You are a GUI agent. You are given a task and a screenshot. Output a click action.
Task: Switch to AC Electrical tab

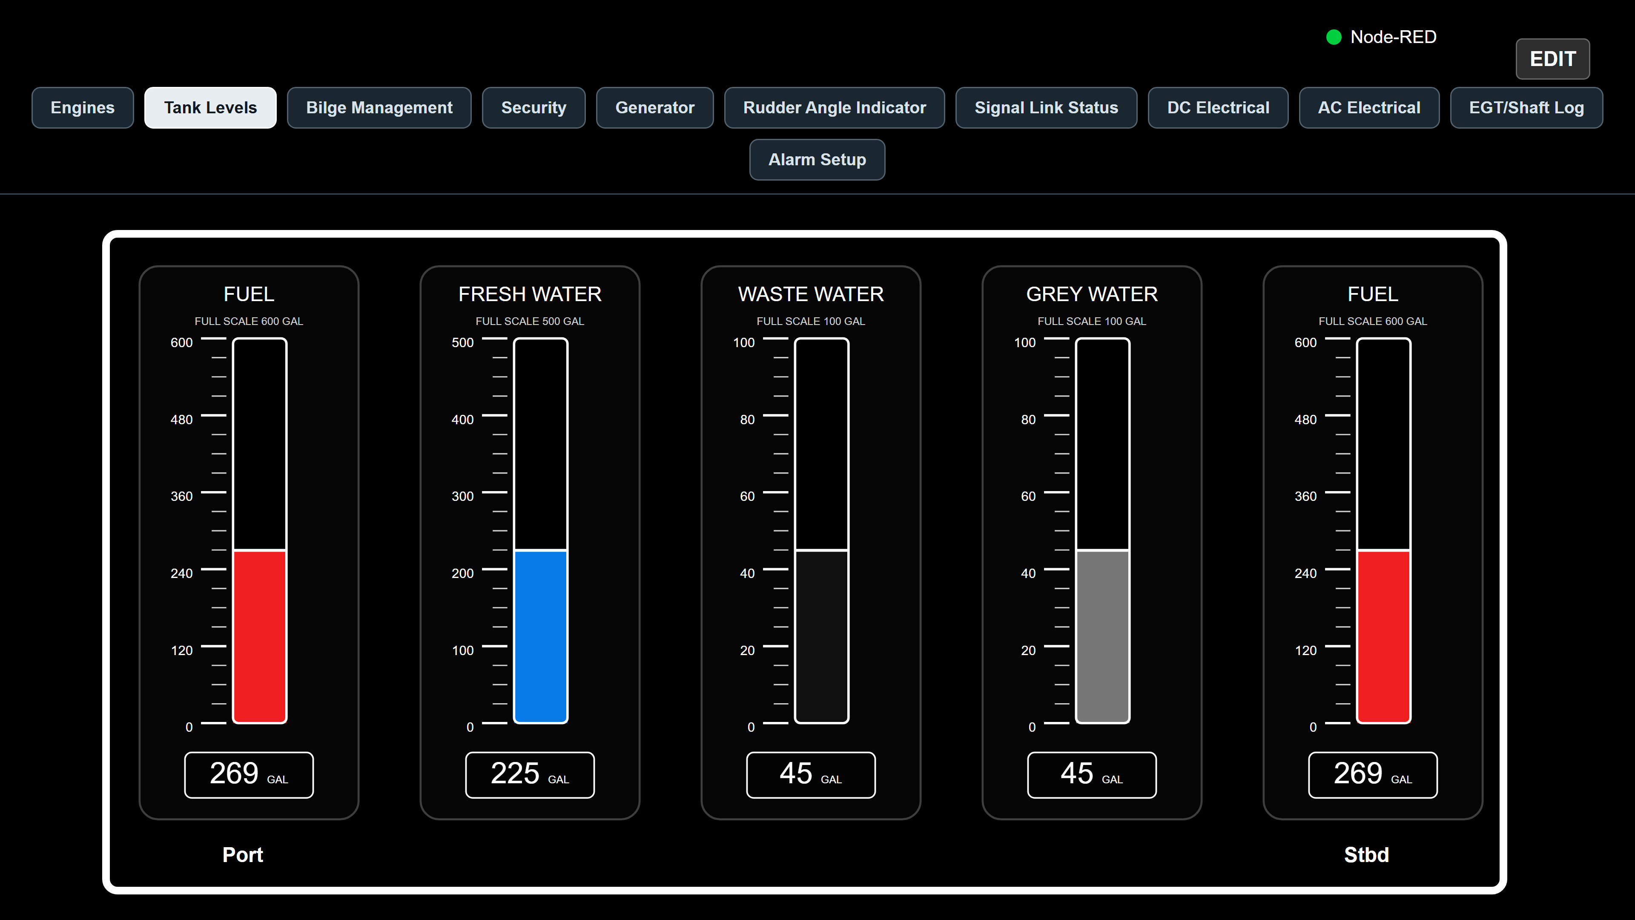[x=1368, y=108]
